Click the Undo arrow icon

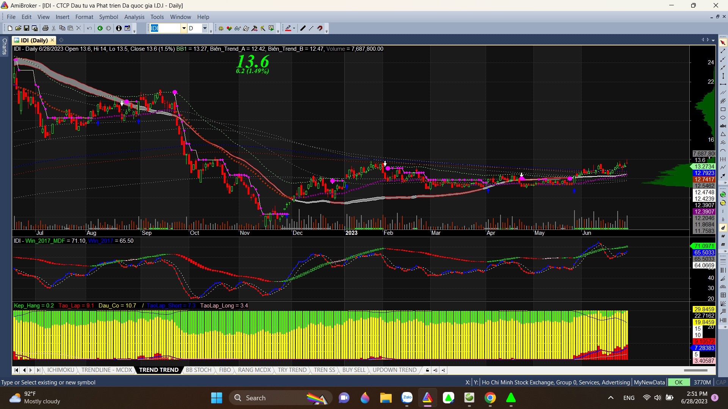tap(89, 28)
